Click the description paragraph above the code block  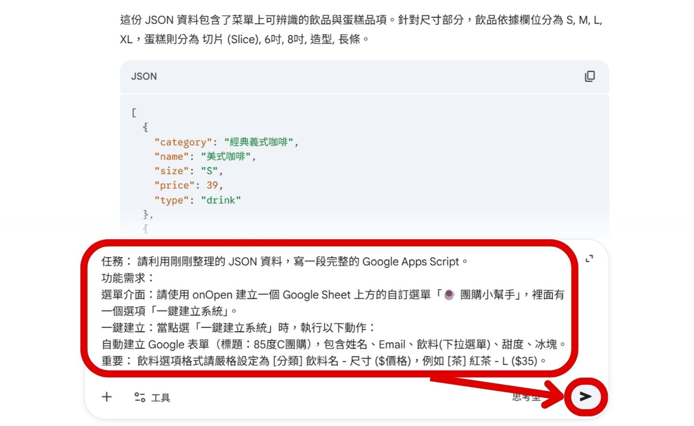335,29
